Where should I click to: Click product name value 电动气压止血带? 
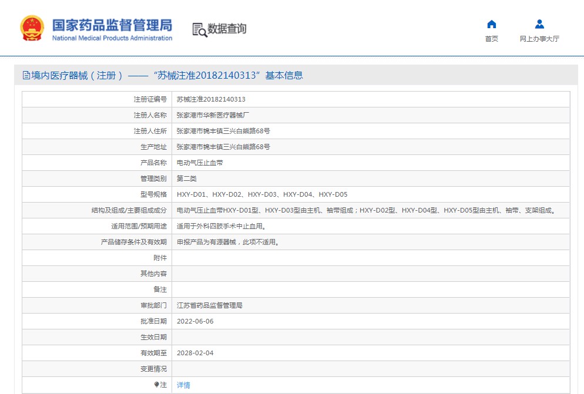pyautogui.click(x=200, y=163)
